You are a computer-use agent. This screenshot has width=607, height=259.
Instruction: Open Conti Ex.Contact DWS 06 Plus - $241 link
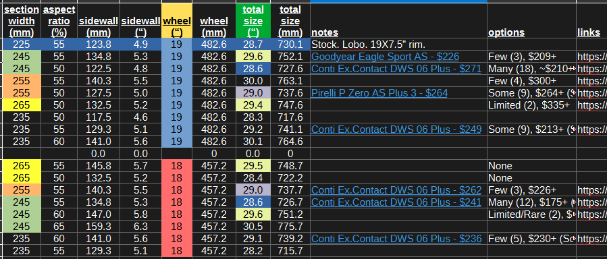[396, 202]
